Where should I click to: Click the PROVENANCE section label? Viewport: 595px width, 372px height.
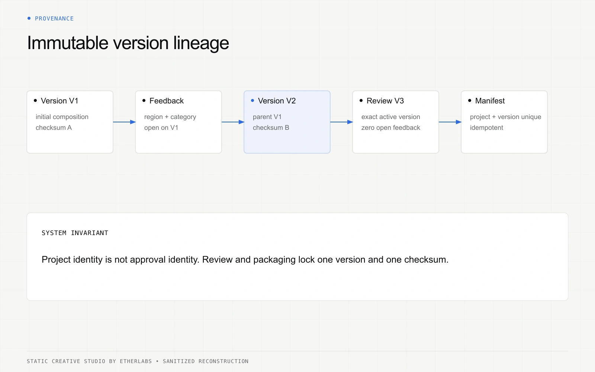click(x=54, y=19)
